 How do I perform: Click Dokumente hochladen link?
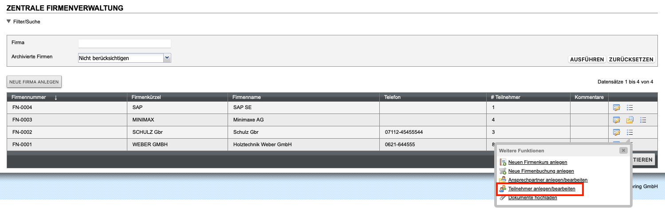[x=532, y=198]
